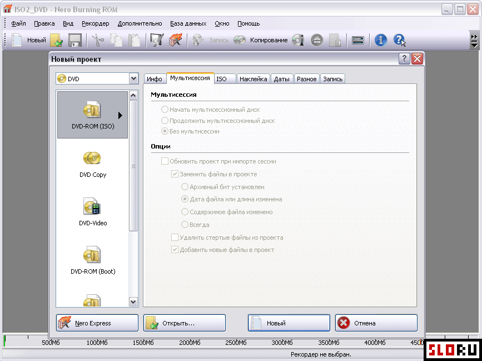
Task: Click the Disc Info toolbar icon
Action: (298, 40)
